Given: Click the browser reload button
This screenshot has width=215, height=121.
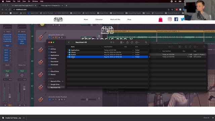Looking at the screenshot, I should click(x=10, y=10).
